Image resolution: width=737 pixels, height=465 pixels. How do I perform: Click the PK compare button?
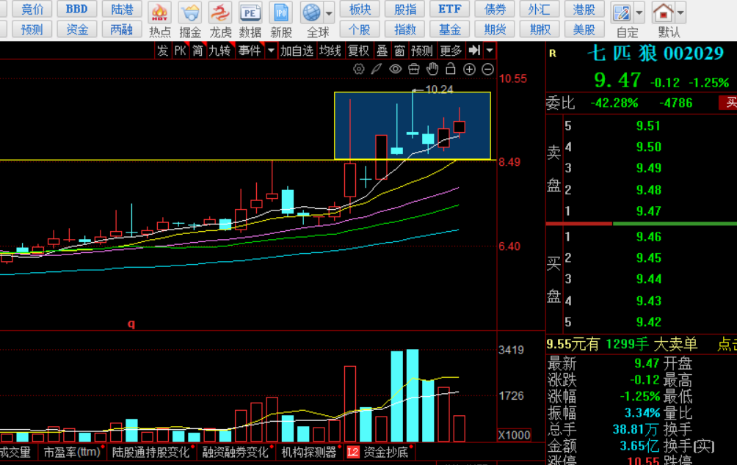pyautogui.click(x=181, y=51)
